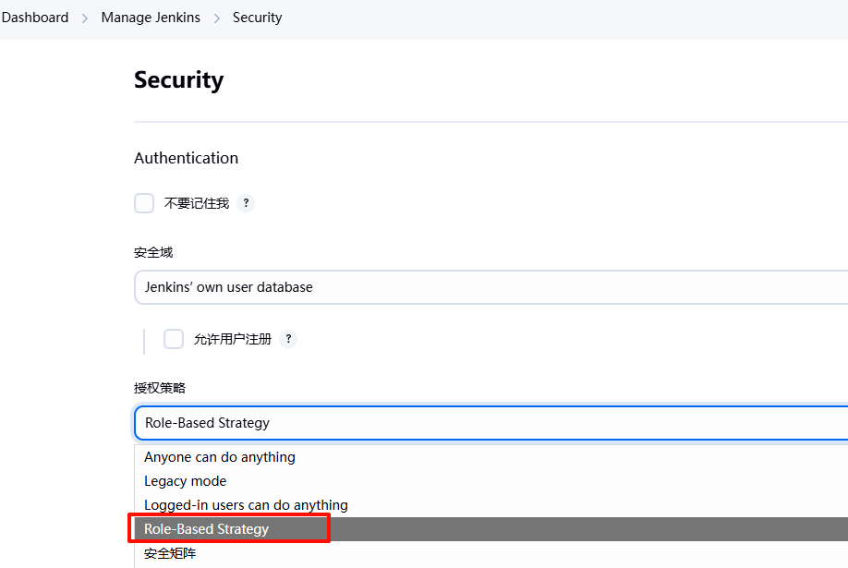The height and width of the screenshot is (568, 848).
Task: Select the Anyone can do anything option
Action: pyautogui.click(x=220, y=457)
